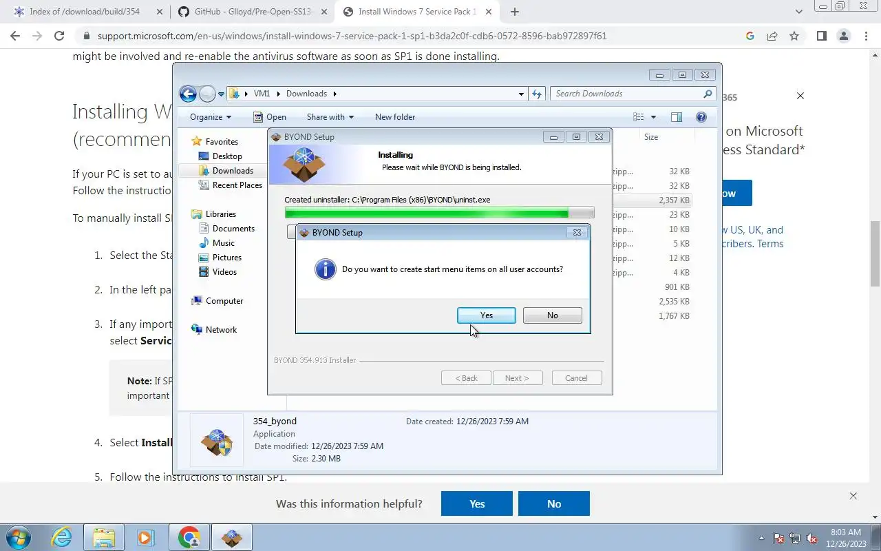Toggle the preview pane icon
The image size is (881, 551).
click(x=677, y=117)
